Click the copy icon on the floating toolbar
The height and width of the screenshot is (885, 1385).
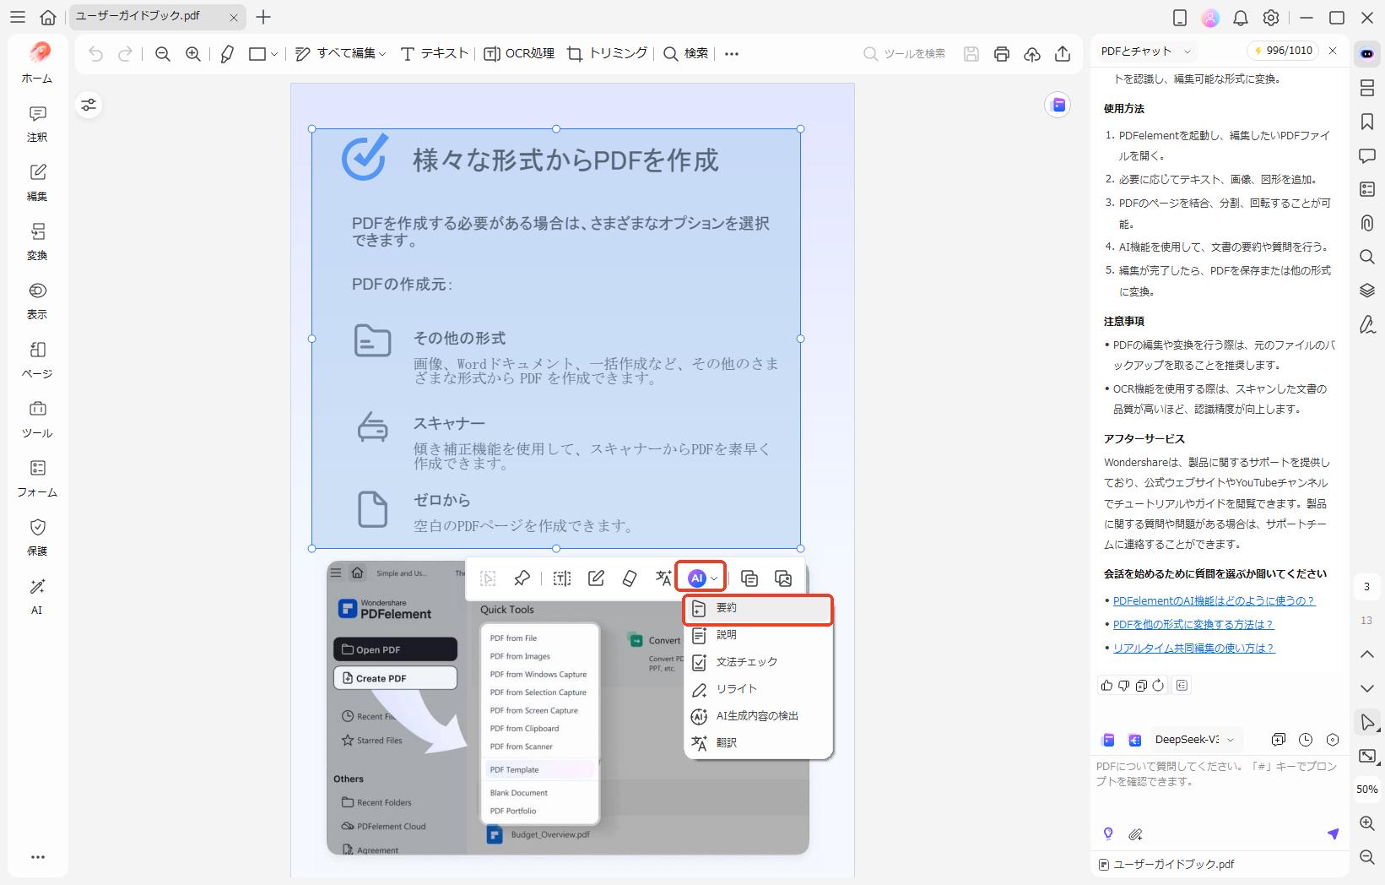[749, 578]
